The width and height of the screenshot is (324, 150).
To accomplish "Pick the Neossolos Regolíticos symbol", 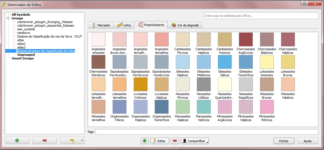I will point(246,84).
